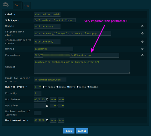151x136 pixels.
Task: Click the scheduled job briefcase icon
Action: pyautogui.click(x=6, y=5)
